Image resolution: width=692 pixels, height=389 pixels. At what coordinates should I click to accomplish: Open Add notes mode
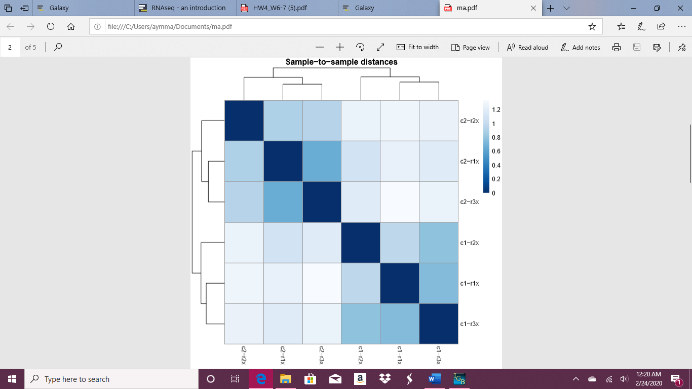(581, 47)
